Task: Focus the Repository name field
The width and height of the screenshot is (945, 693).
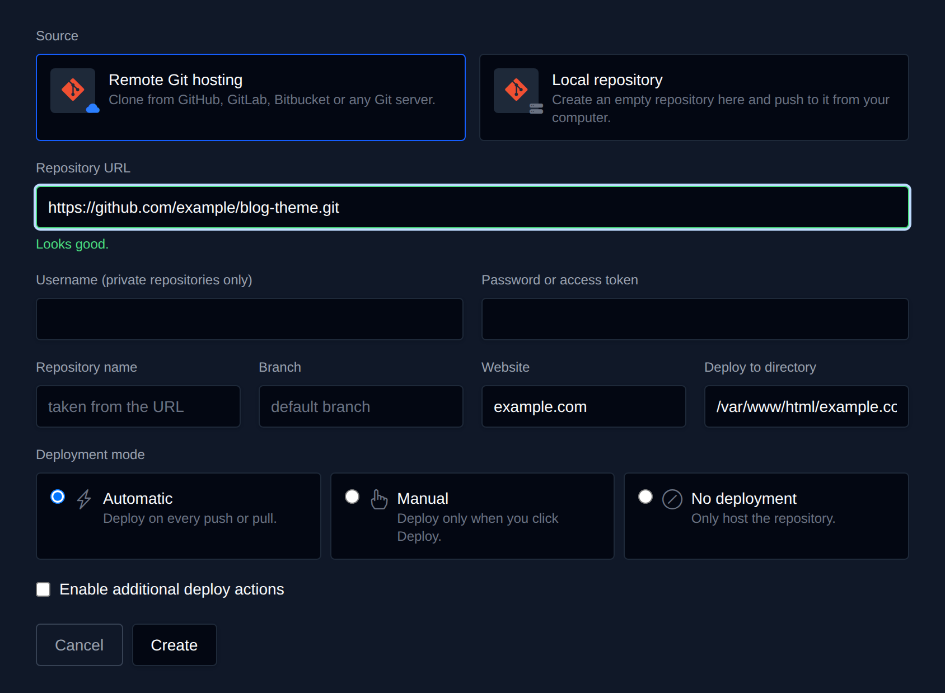Action: [x=138, y=406]
